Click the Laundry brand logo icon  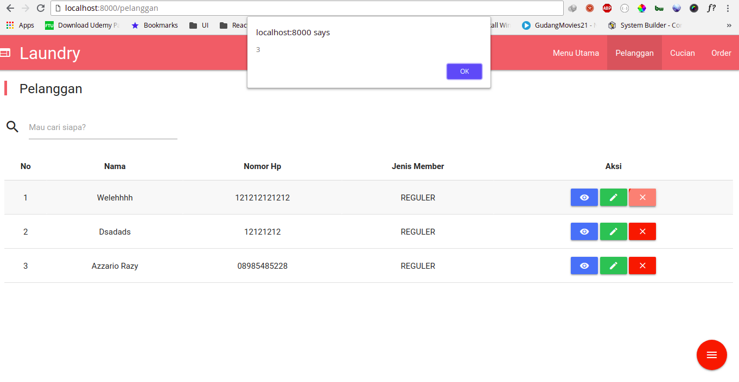tap(5, 53)
